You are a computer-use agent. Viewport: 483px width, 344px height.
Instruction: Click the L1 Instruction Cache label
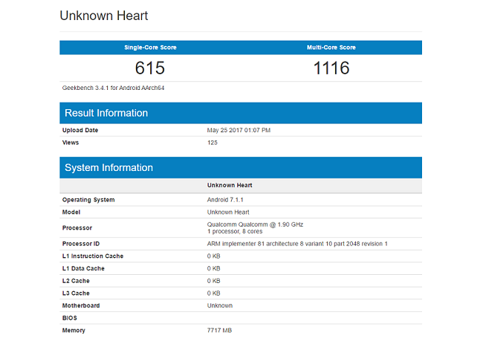pyautogui.click(x=93, y=256)
